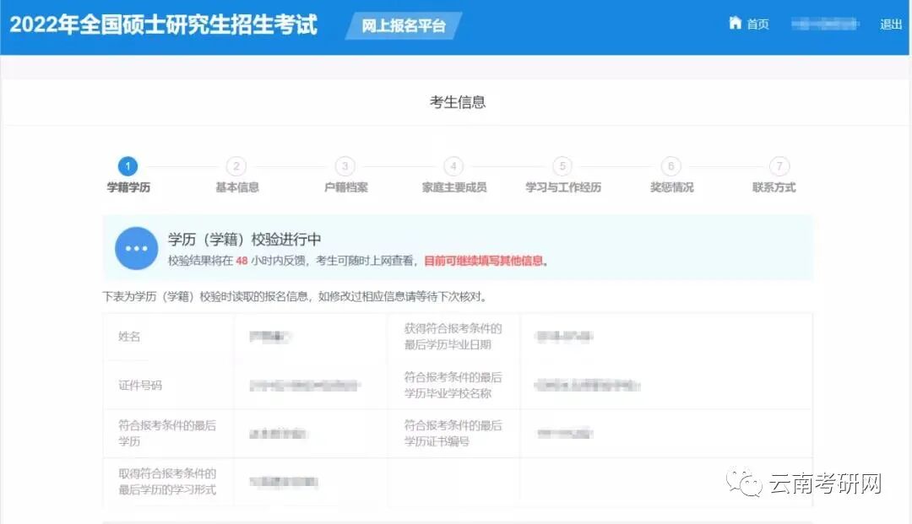
Task: Click 退出 to log out
Action: coord(890,24)
